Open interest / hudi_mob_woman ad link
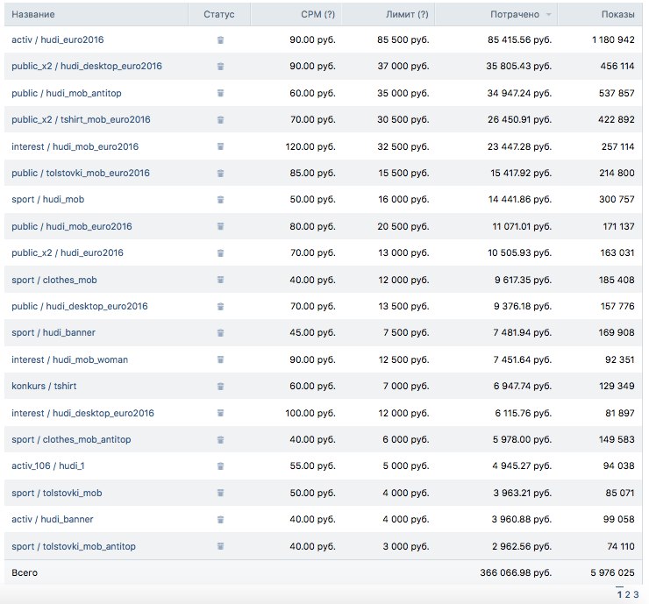 pyautogui.click(x=69, y=359)
